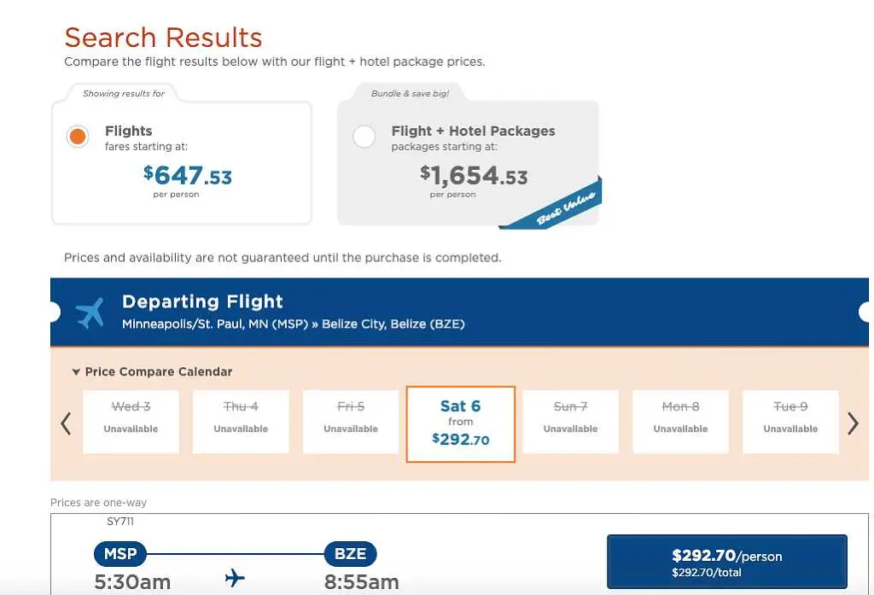Image resolution: width=874 pixels, height=595 pixels.
Task: Click the $647.53 flights fare price
Action: tap(187, 176)
